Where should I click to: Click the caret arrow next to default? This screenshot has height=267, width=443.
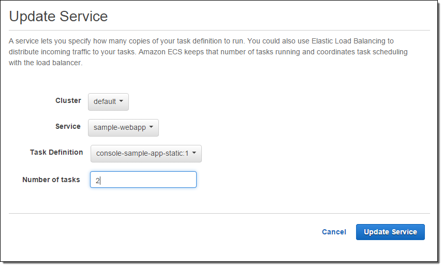click(121, 101)
